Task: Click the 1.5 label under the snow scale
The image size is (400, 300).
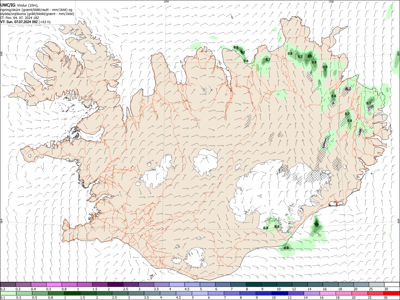Action: coord(95,289)
